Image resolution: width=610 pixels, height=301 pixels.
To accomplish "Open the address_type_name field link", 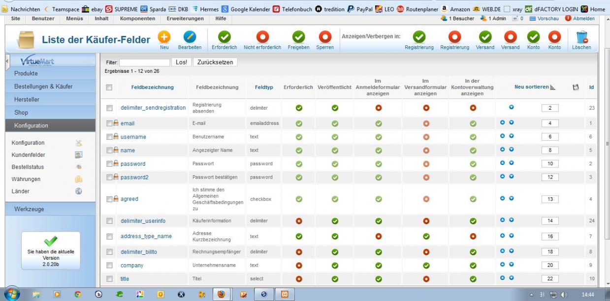I will (x=146, y=236).
